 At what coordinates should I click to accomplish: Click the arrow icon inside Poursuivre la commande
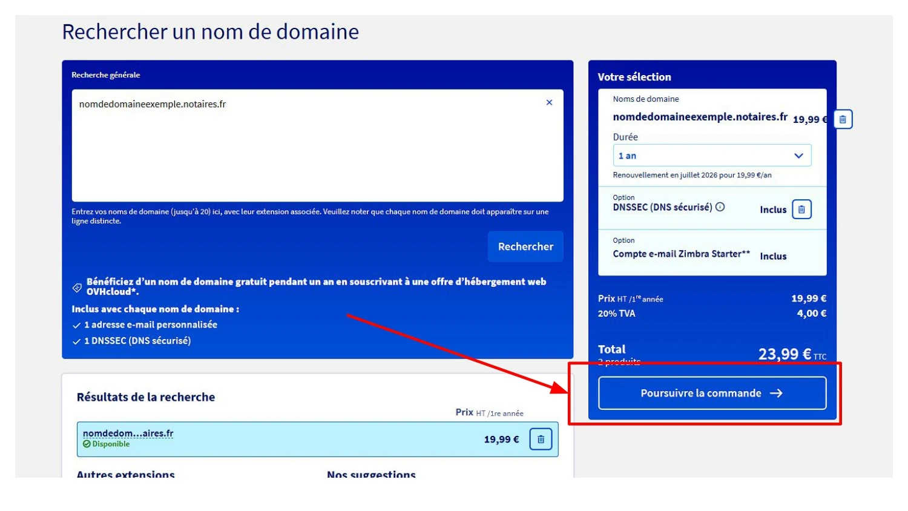click(777, 392)
